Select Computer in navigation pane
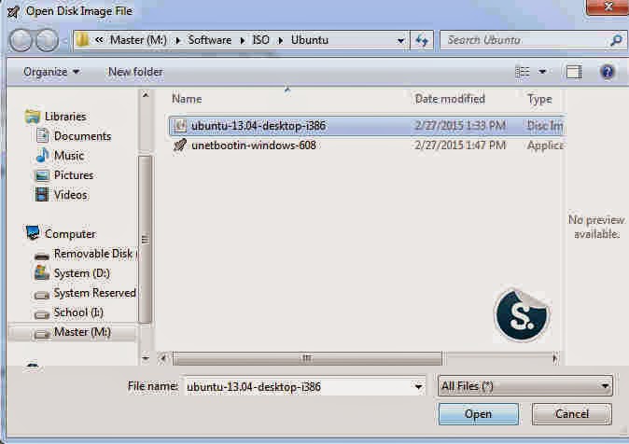This screenshot has height=444, width=629. (70, 234)
